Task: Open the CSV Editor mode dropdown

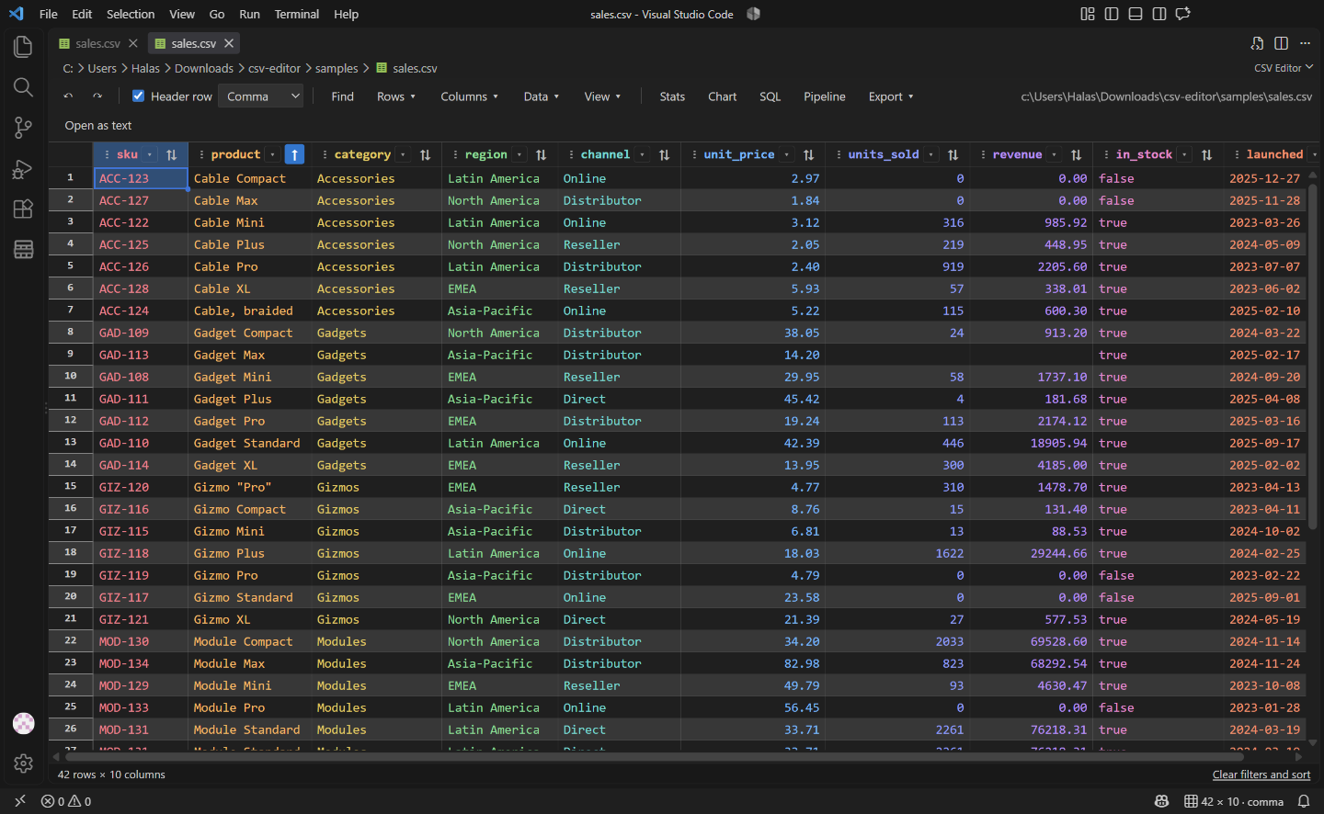Action: click(x=1284, y=68)
